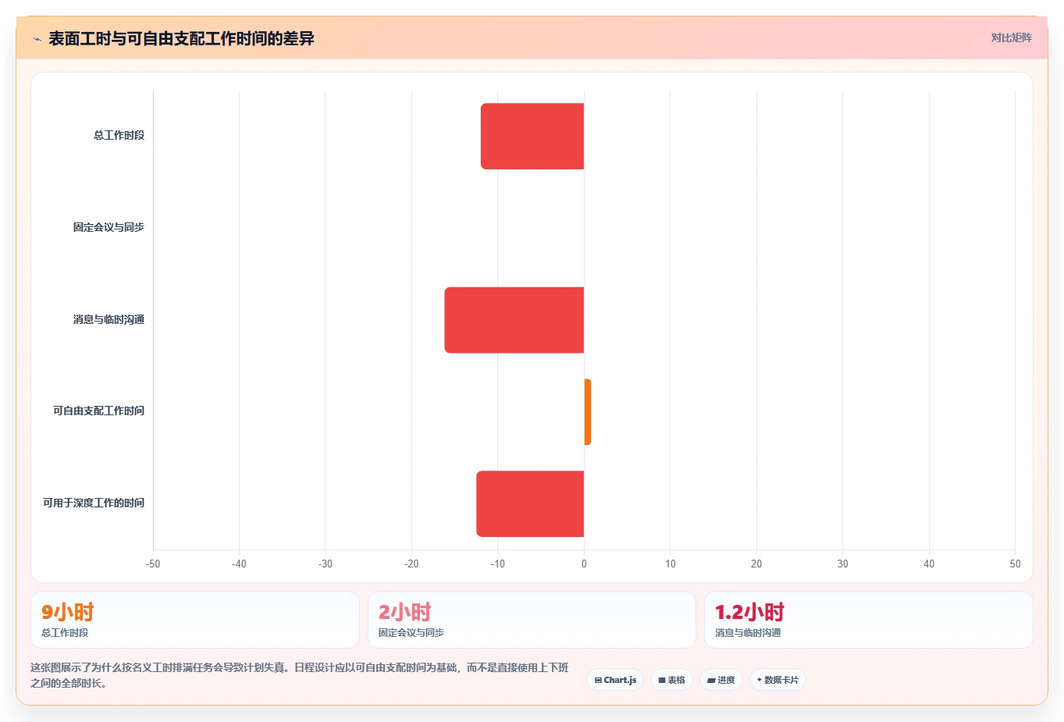Select the 数据卡片 chip
1064x722 pixels.
pos(778,680)
